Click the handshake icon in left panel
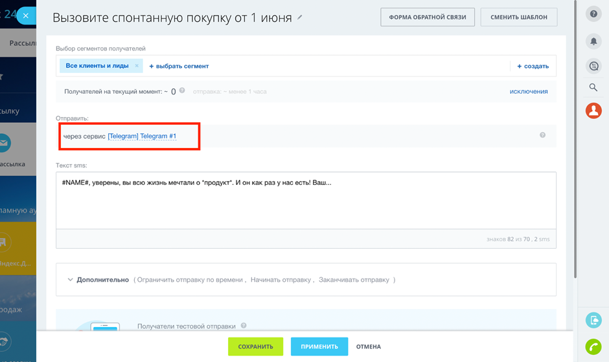This screenshot has height=362, width=609. click(4, 341)
